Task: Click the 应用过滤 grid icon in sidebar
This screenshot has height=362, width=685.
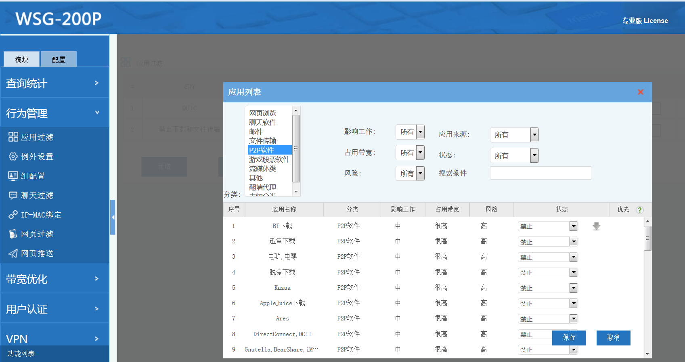Action: click(x=13, y=137)
